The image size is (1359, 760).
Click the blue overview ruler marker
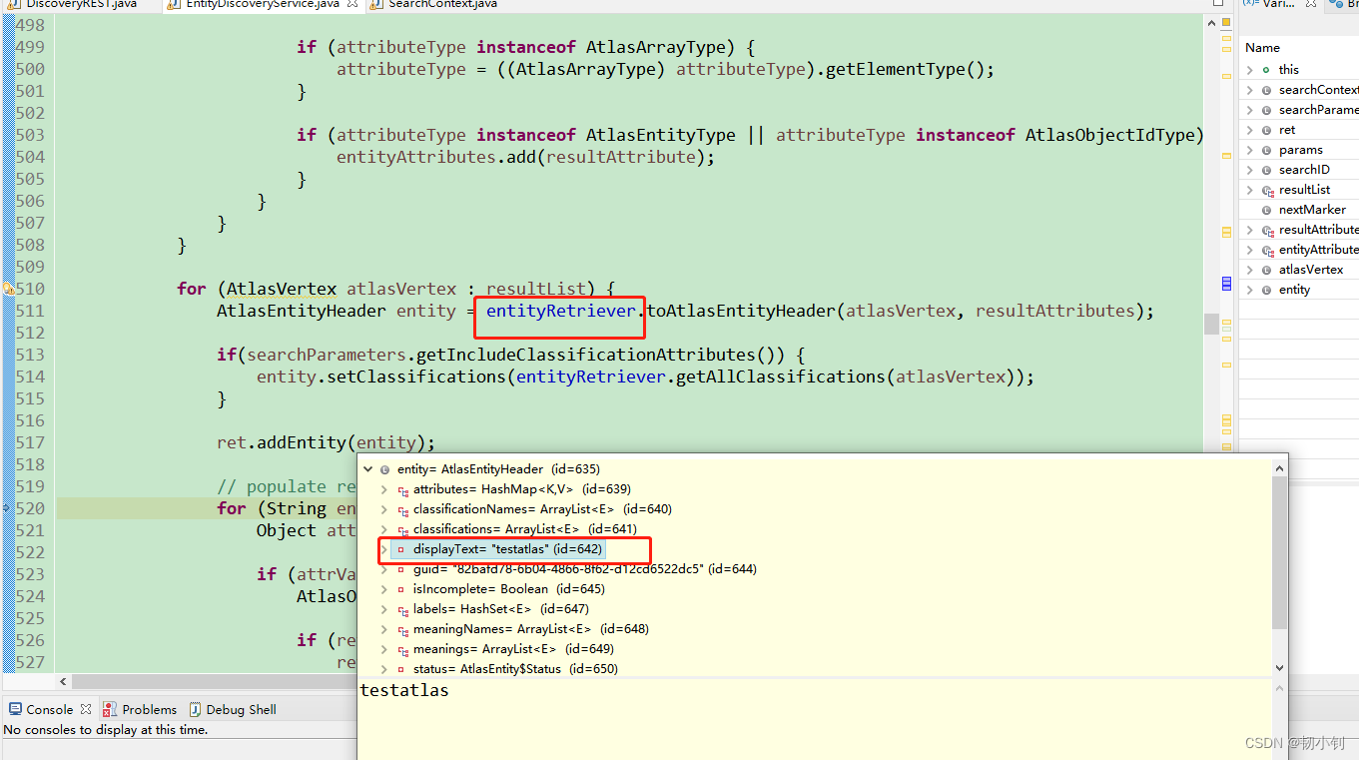pyautogui.click(x=1226, y=284)
